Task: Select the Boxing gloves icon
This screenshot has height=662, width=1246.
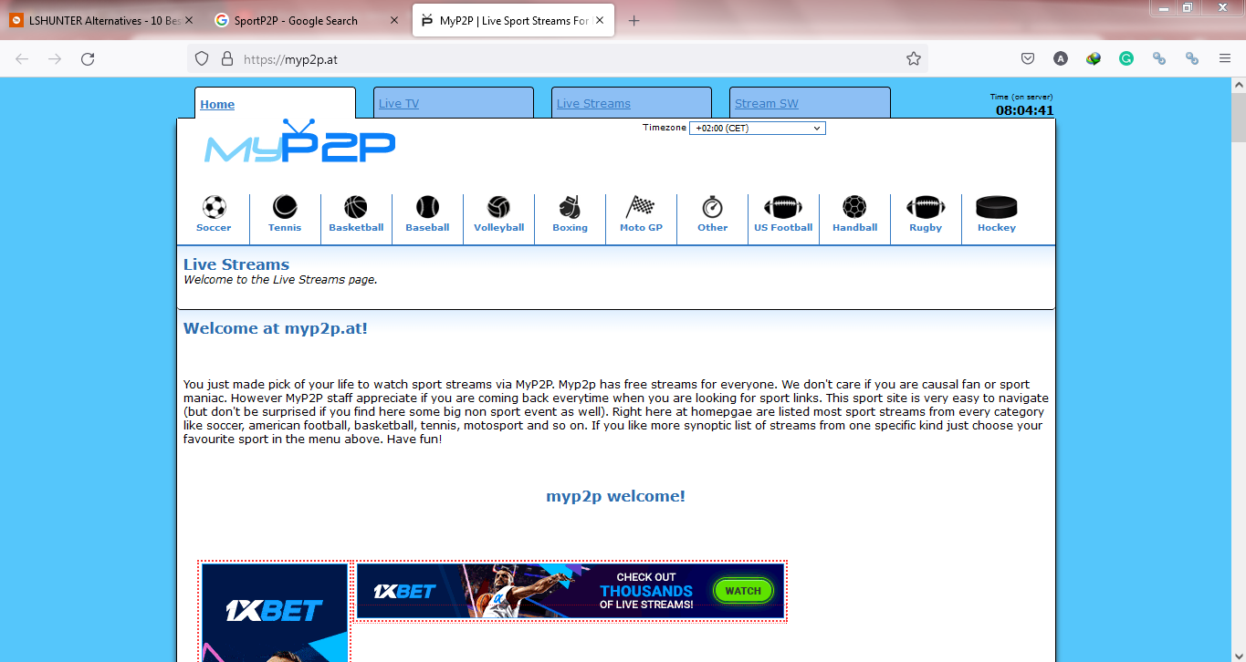Action: (570, 207)
